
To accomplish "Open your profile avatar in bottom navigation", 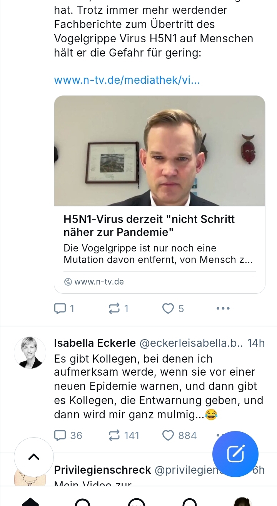I will tap(243, 501).
